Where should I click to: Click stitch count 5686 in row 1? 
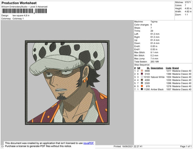[x=147, y=71]
